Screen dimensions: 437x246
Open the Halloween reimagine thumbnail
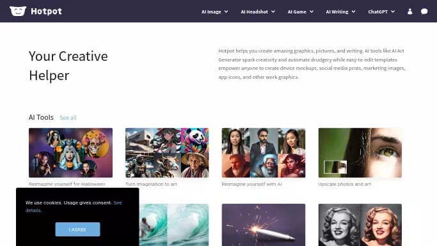coord(70,152)
